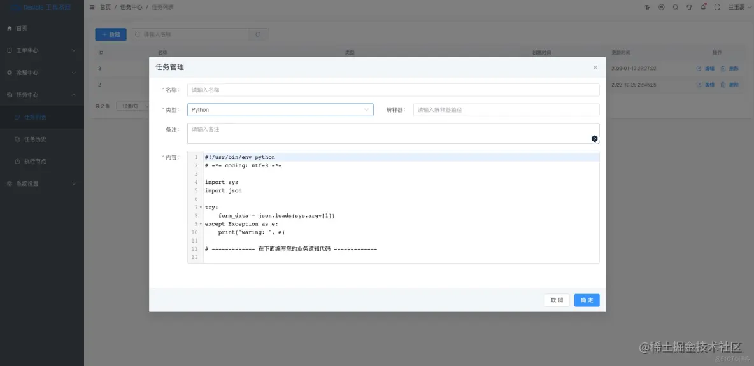The height and width of the screenshot is (366, 754).
Task: Click the edit icon in the 2023-01-13 row
Action: click(699, 69)
